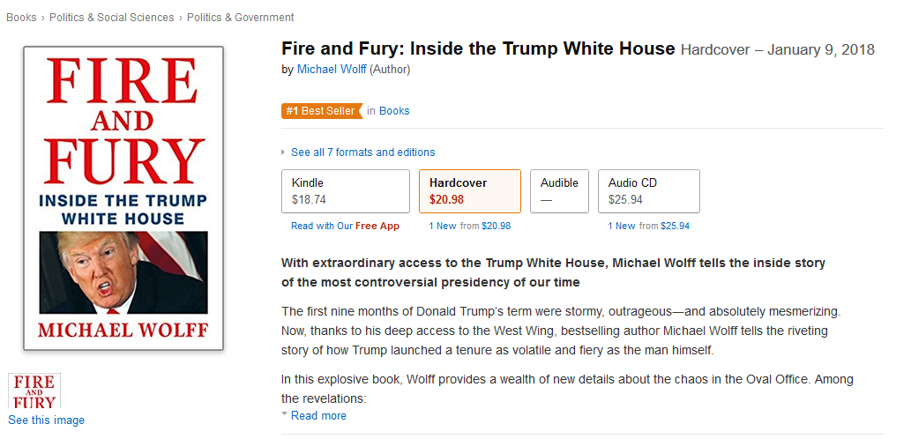Open Read with Our Free App link
Viewport: 911px width, 439px height.
[x=345, y=226]
